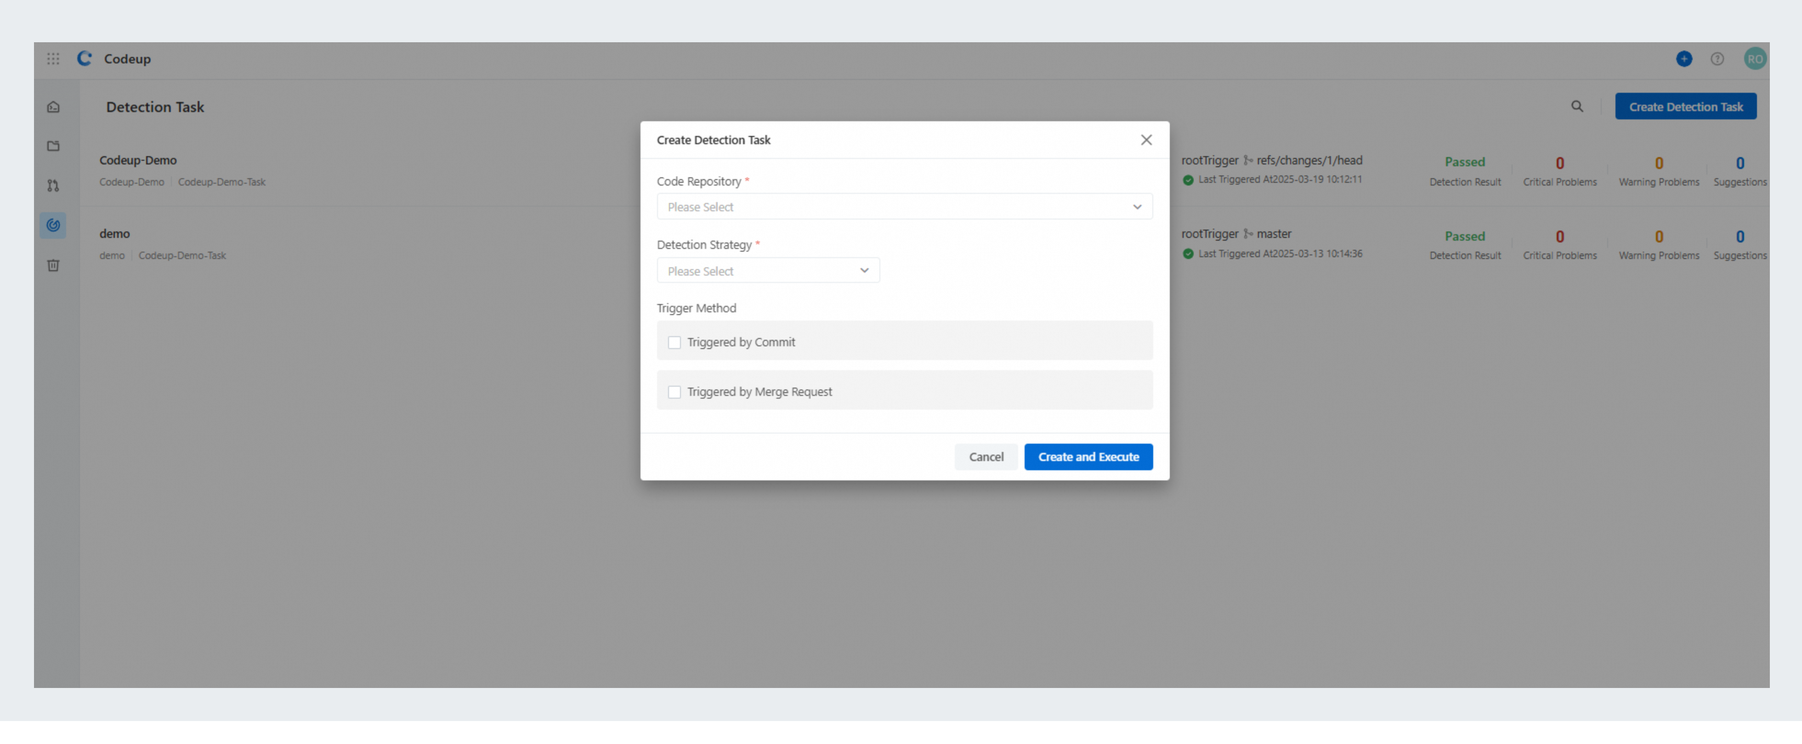
Task: Open the merge requests sidebar icon
Action: (53, 185)
